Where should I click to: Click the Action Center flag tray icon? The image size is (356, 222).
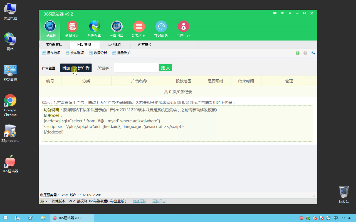[x=322, y=218]
